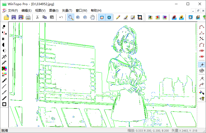Open the 矢量(T) menu
The image size is (206, 133).
coord(67,11)
